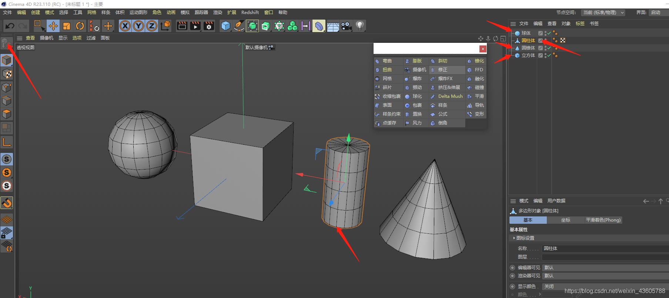
Task: Open the 渲染器可见 默认 dropdown
Action: point(605,276)
